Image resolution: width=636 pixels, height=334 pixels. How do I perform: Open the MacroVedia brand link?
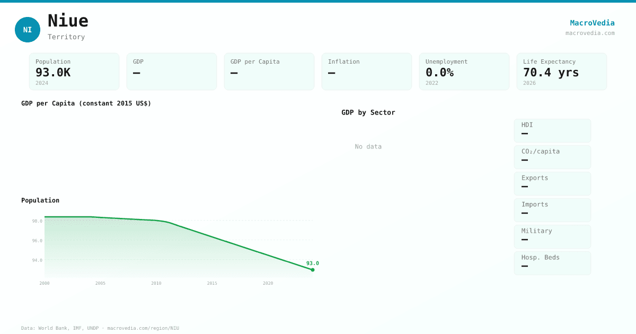592,23
